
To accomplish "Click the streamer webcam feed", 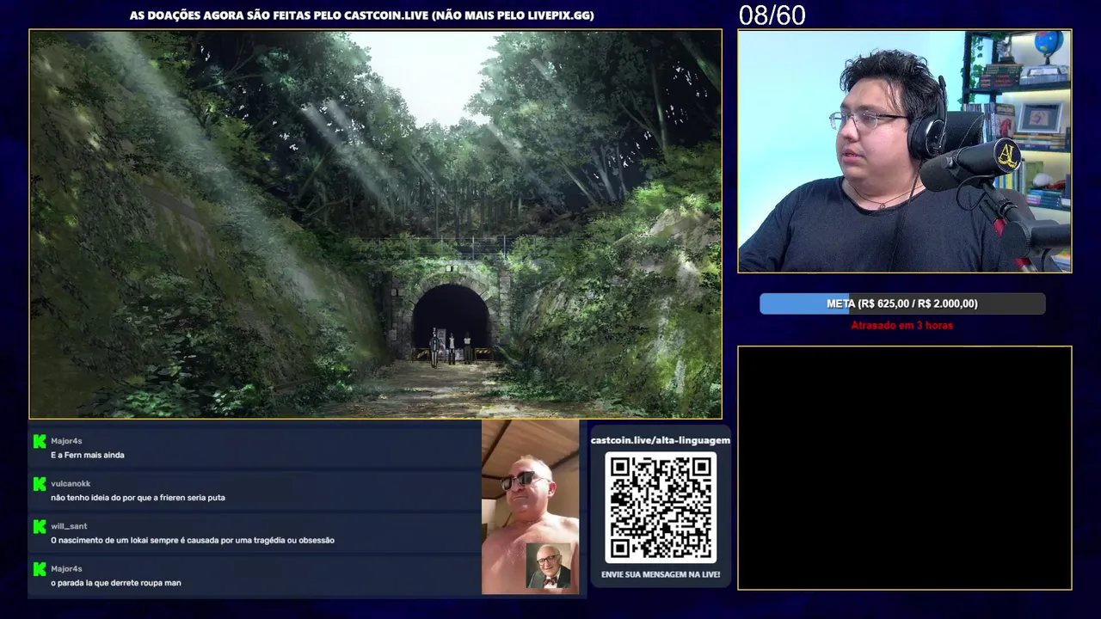I will point(905,151).
